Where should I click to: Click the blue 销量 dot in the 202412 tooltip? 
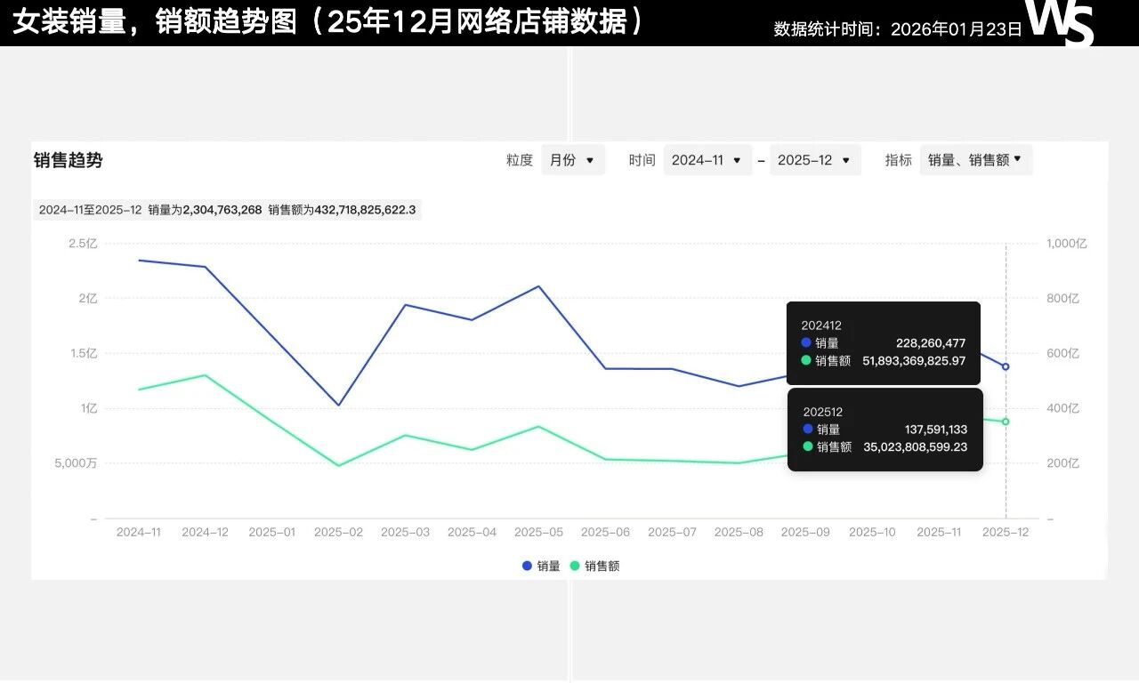[806, 342]
